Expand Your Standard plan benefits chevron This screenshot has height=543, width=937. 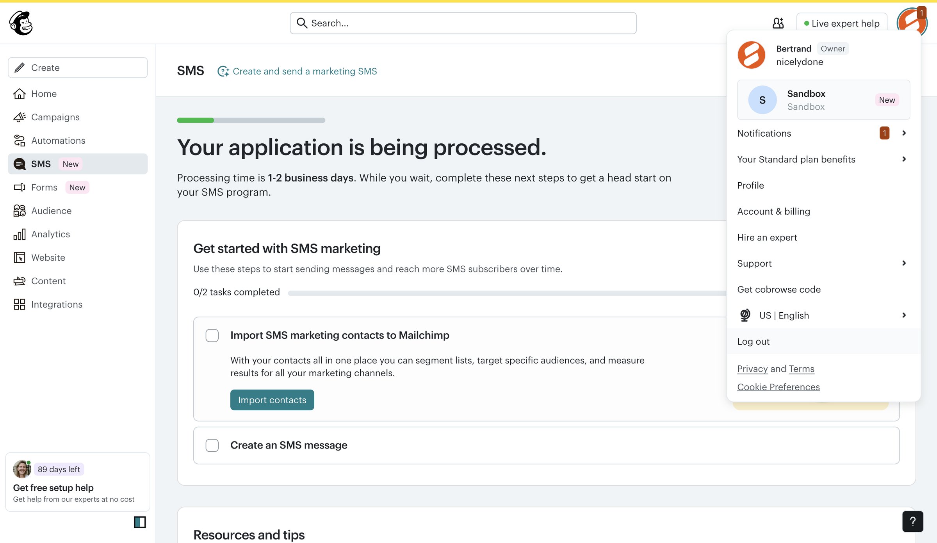(x=904, y=159)
